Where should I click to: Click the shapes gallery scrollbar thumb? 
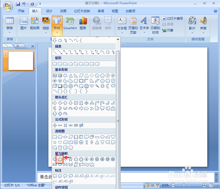[118, 121]
